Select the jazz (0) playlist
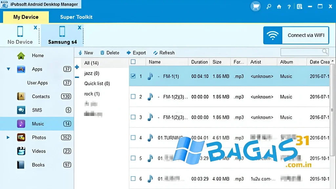This screenshot has width=336, height=189. (x=92, y=73)
